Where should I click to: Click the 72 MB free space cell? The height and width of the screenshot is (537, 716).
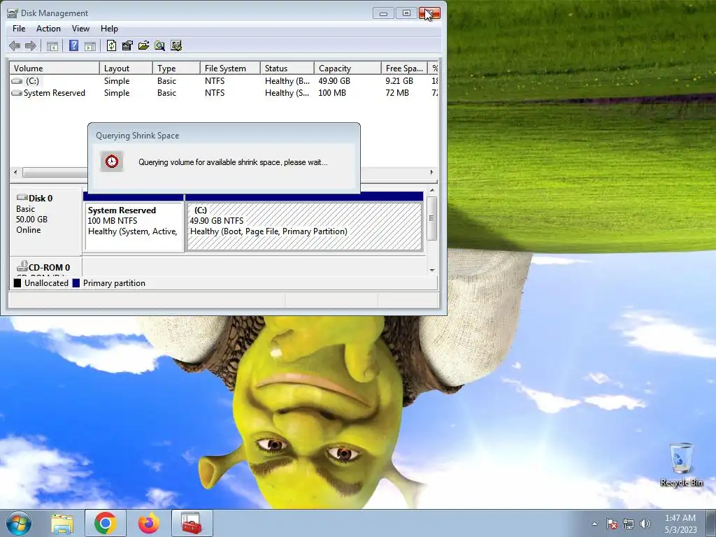click(397, 93)
